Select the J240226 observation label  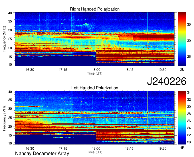pos(167,81)
